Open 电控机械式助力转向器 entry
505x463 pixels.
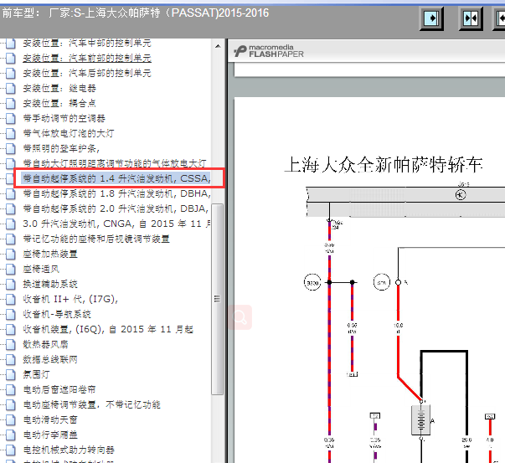[69, 450]
